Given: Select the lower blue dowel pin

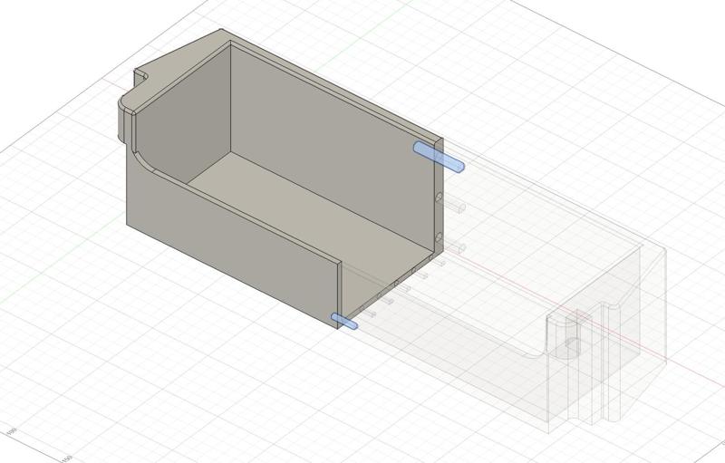Looking at the screenshot, I should point(344,321).
